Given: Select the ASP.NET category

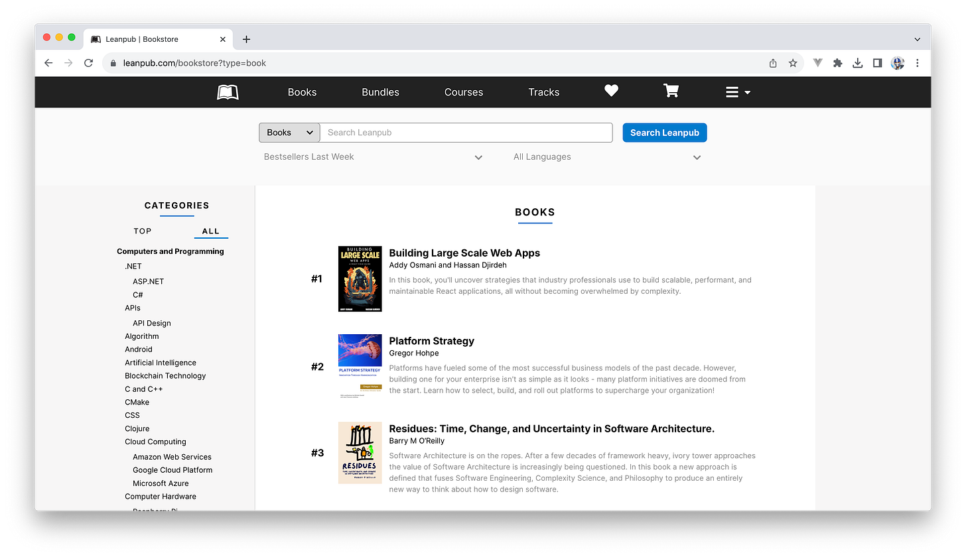Looking at the screenshot, I should click(x=148, y=281).
